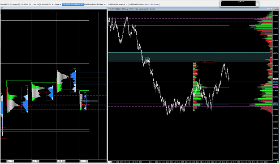Select the dotted gray line at session low
The height and width of the screenshot is (164, 280).
pyautogui.click(x=168, y=116)
